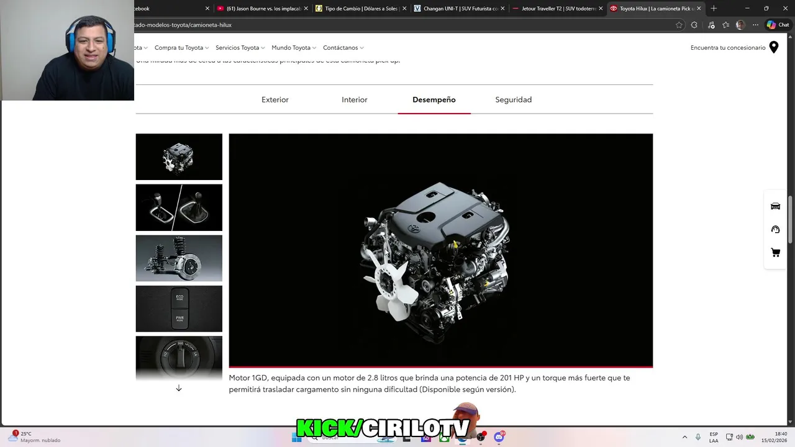Click the headset support icon in side panel
The width and height of the screenshot is (795, 447).
coord(775,229)
